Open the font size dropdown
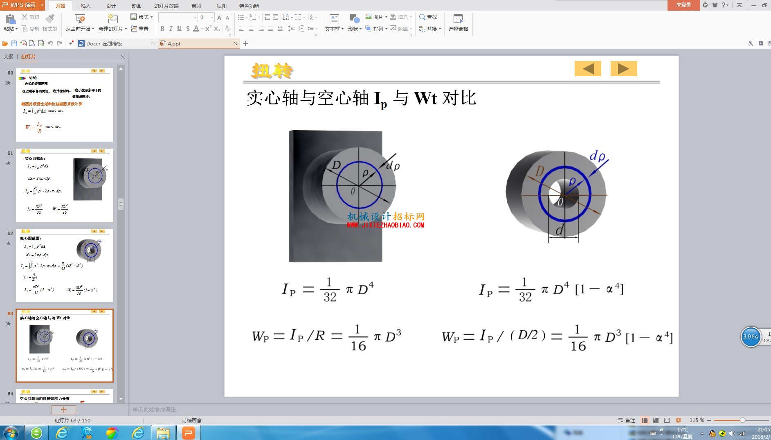Viewport: 771px width, 440px height. point(212,17)
